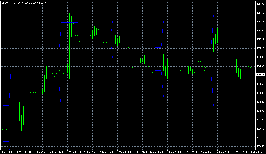Click the short blue line at 105.02 on 2 May
The height and width of the screenshot is (154, 266).
click(56, 53)
